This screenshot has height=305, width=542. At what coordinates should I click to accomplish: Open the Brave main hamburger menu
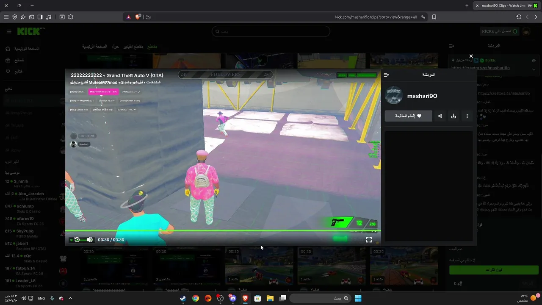[x=6, y=17]
